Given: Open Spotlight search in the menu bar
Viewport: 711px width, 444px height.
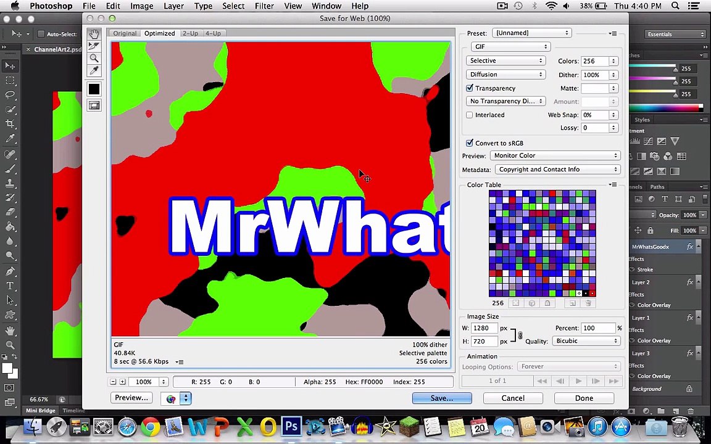Looking at the screenshot, I should click(675, 6).
